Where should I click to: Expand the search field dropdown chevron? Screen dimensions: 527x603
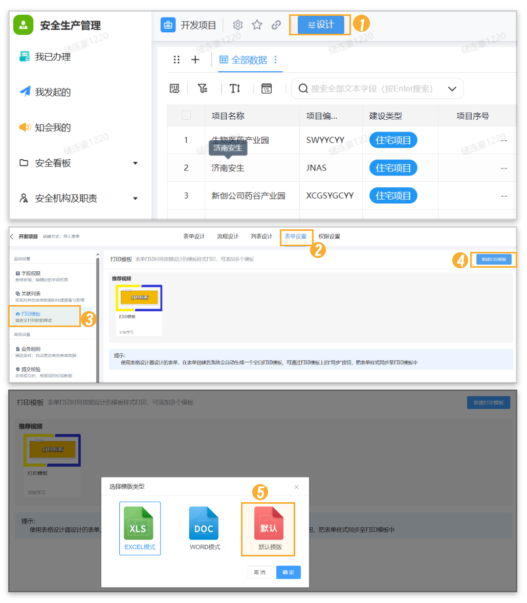click(452, 89)
